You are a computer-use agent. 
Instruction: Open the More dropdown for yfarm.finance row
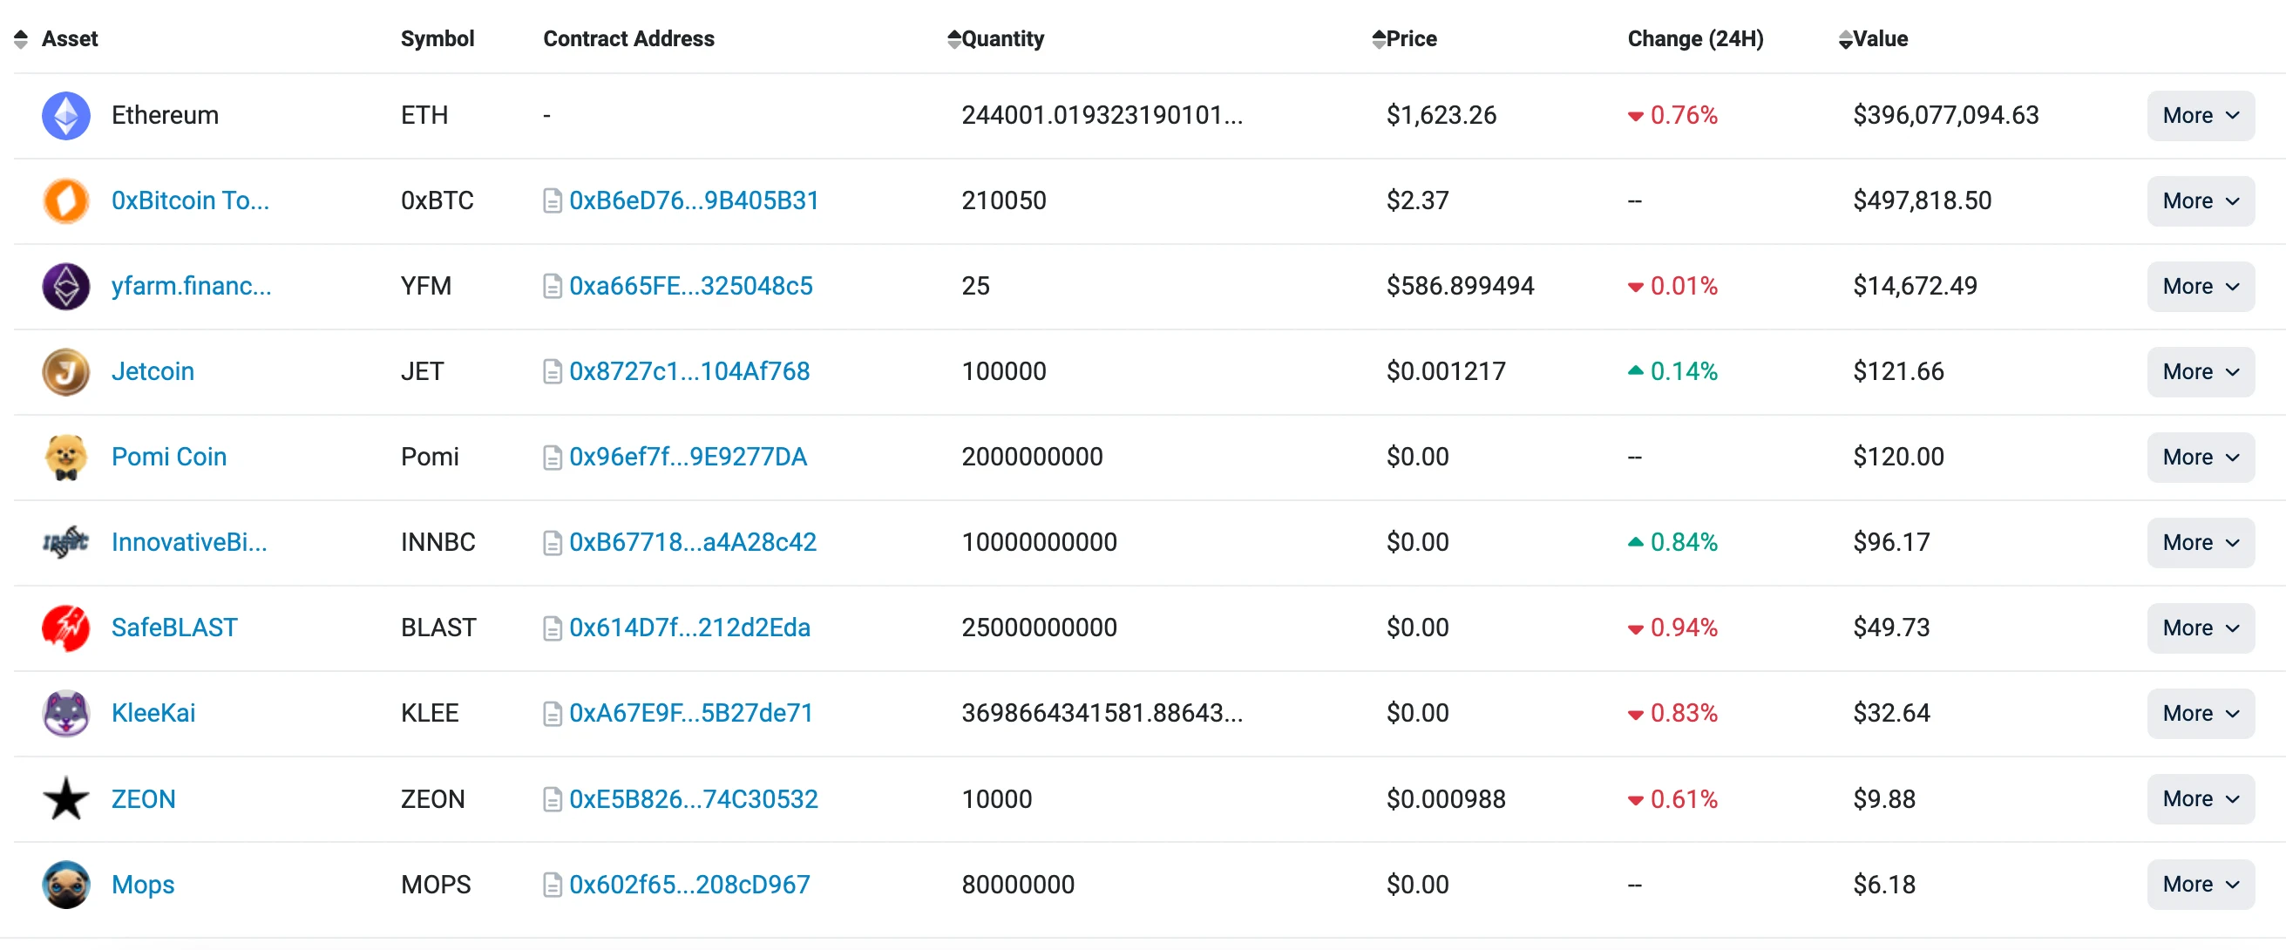(x=2201, y=286)
